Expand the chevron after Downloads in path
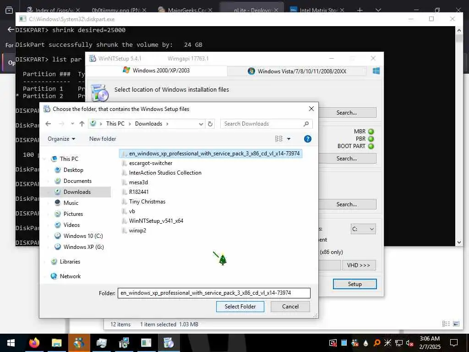The width and height of the screenshot is (469, 352). [167, 124]
